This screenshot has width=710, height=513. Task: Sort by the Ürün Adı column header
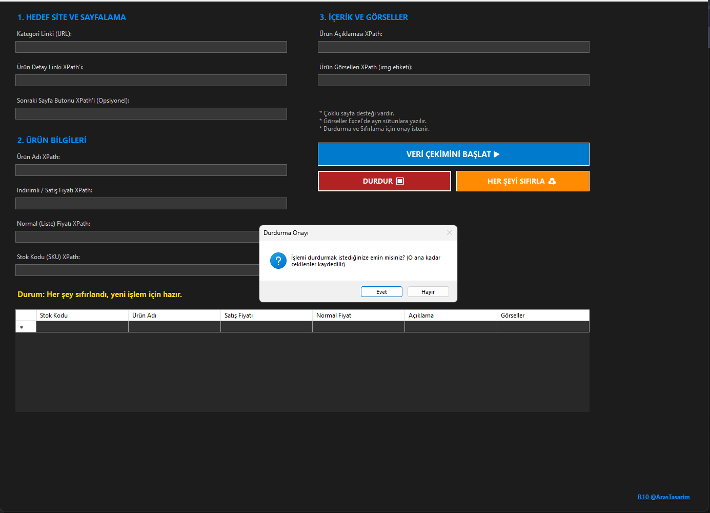(x=174, y=315)
